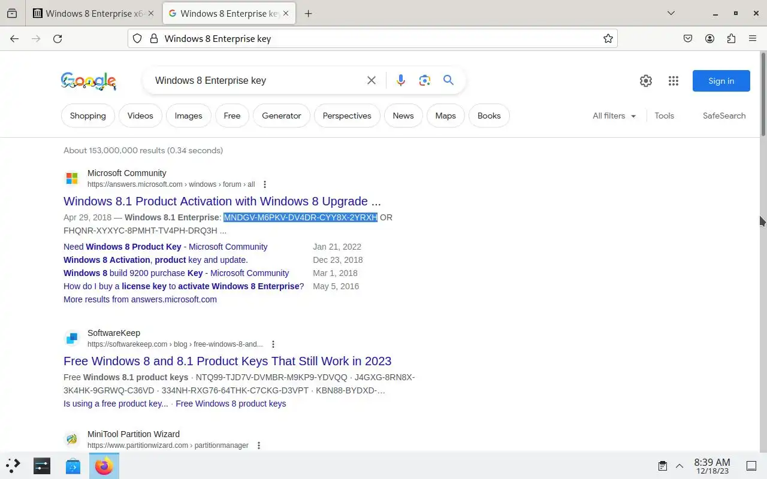Open Google quick settings gear

click(645, 81)
